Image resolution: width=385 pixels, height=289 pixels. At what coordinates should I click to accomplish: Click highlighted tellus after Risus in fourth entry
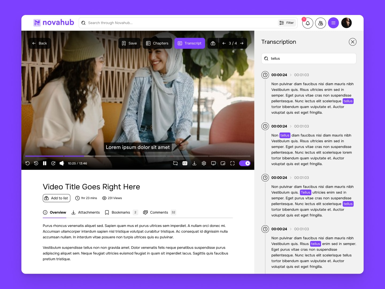coord(315,244)
